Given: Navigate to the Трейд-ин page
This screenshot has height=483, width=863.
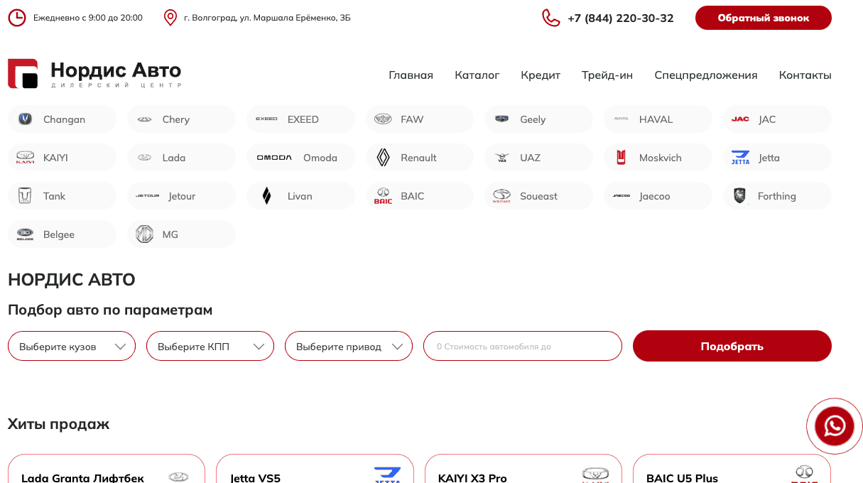Looking at the screenshot, I should (x=607, y=75).
